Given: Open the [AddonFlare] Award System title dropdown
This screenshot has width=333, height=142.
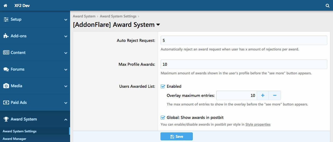Looking at the screenshot, I should click(158, 25).
